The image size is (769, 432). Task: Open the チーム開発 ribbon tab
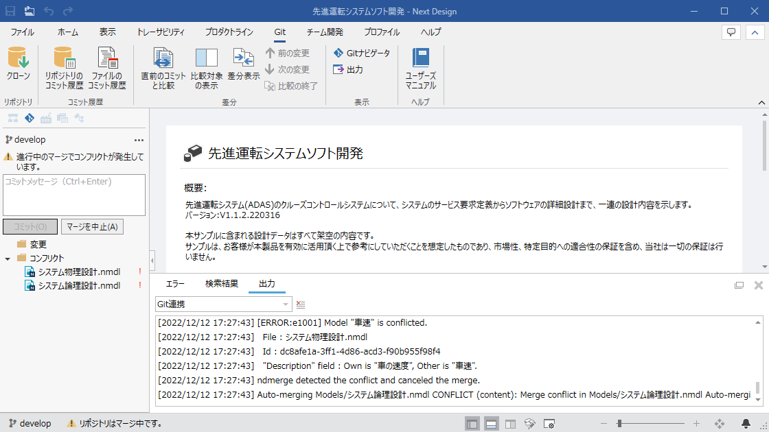(325, 32)
